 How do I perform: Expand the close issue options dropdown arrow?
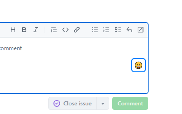pos(103,103)
